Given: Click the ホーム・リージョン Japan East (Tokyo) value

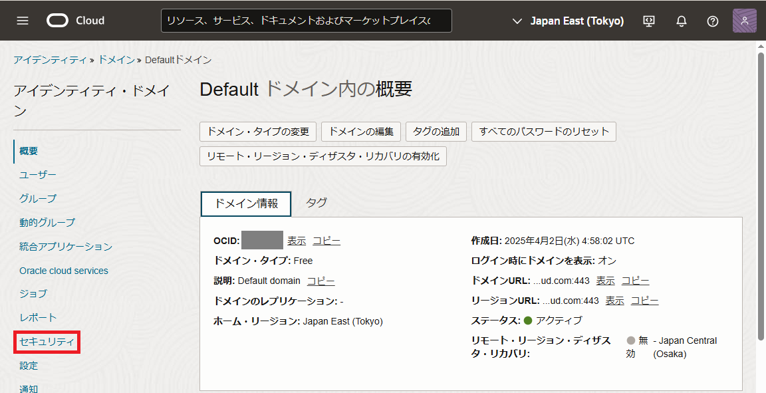Looking at the screenshot, I should tap(343, 321).
